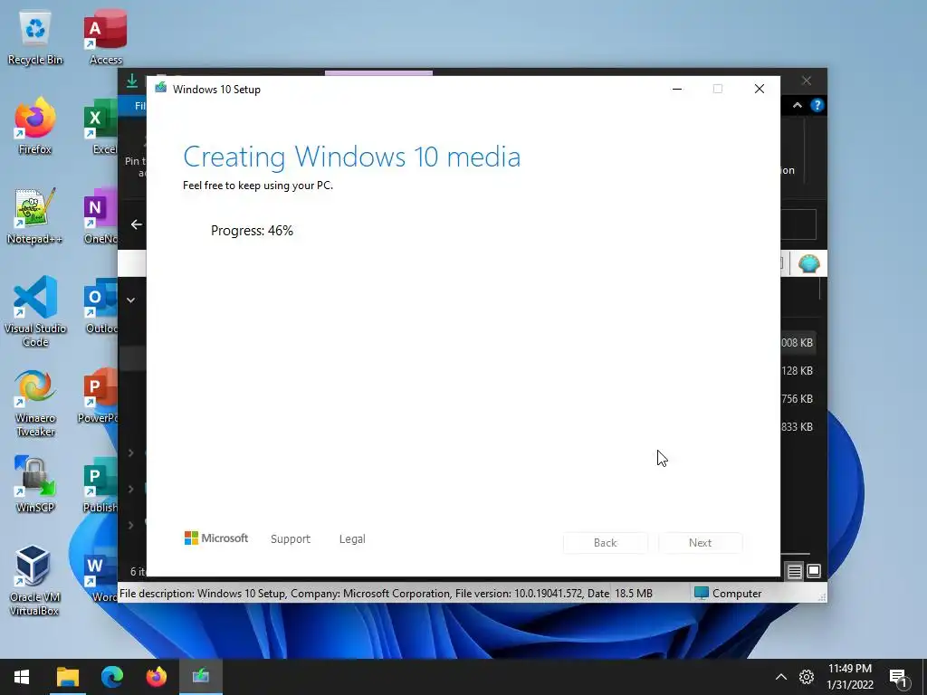The image size is (927, 695).
Task: Open the Recycle Bin desktop icon
Action: pos(35,38)
